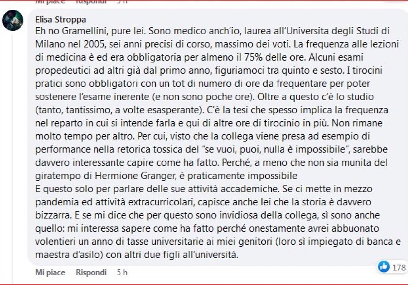Screen dimensions: 408x285
Task: Reply using 'Rispondi' below Elisa's comment
Action: [91, 272]
